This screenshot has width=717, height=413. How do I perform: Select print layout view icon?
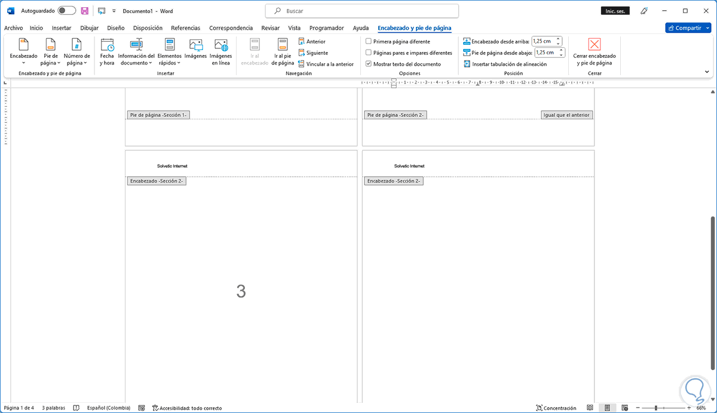[x=607, y=408]
